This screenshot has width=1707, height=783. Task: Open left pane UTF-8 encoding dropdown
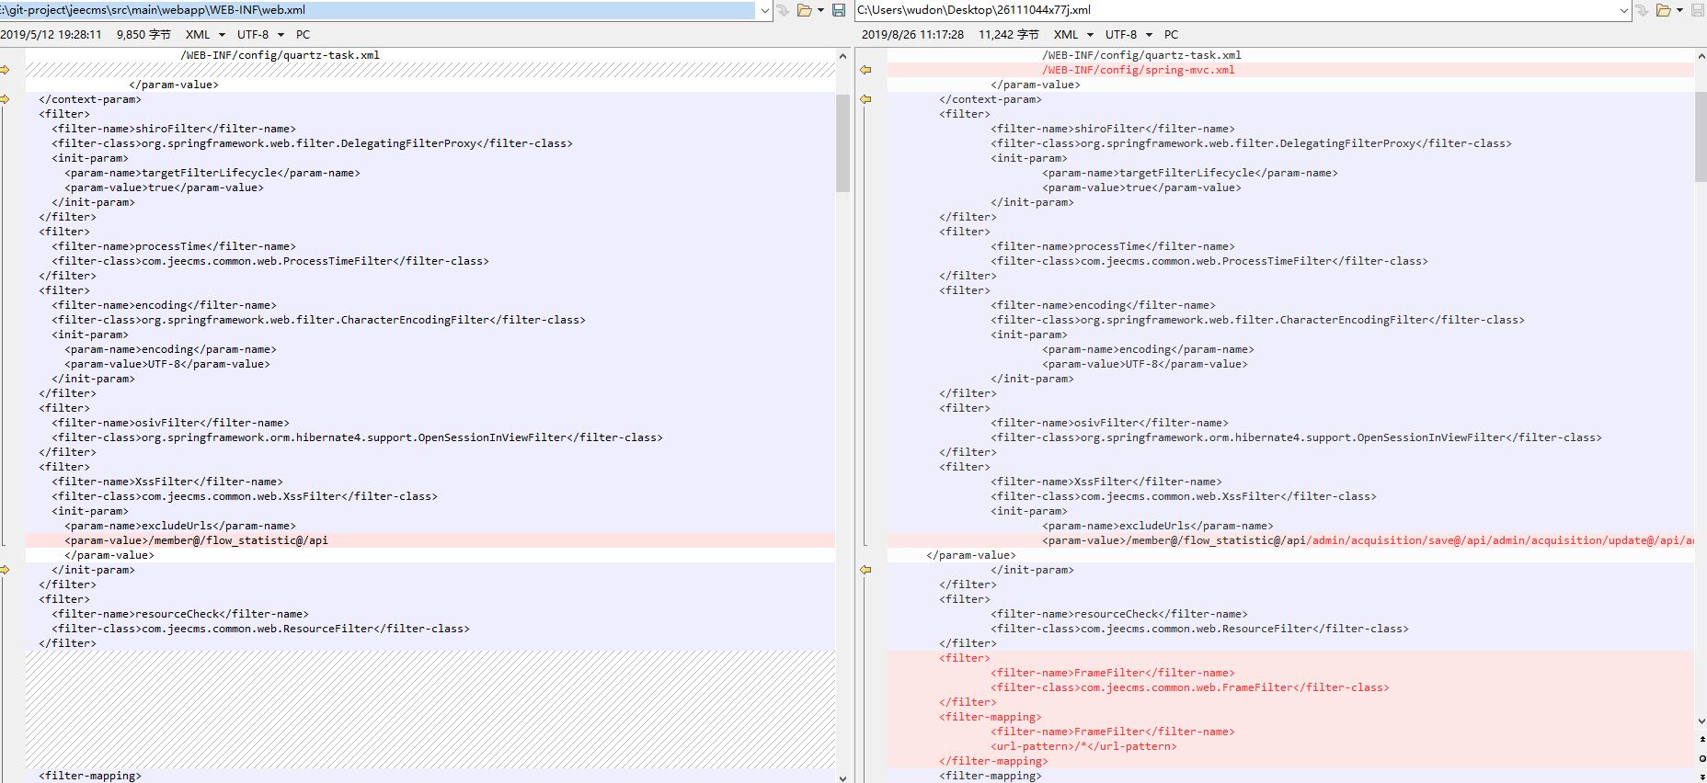[260, 34]
